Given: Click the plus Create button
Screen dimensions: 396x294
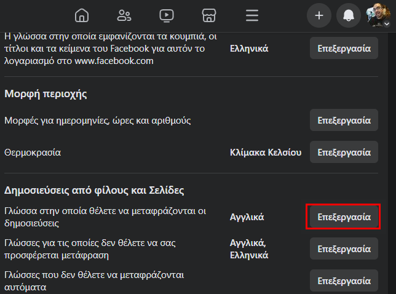Looking at the screenshot, I should (x=319, y=15).
